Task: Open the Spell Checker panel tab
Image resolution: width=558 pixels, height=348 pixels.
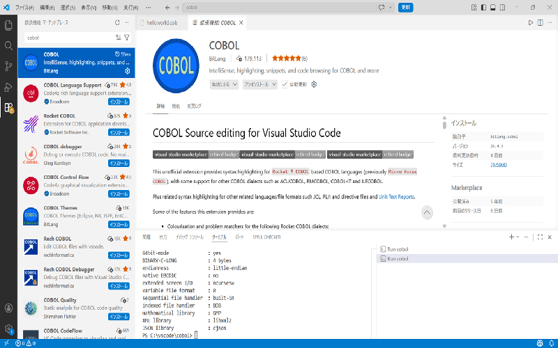Action: point(266,237)
